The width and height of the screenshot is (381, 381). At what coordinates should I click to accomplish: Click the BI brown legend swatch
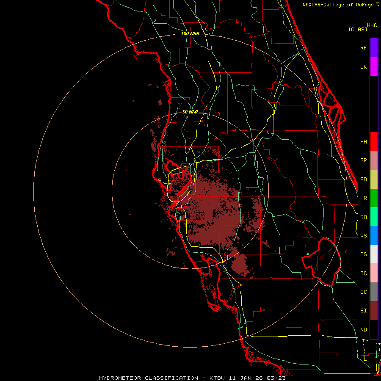pyautogui.click(x=374, y=311)
